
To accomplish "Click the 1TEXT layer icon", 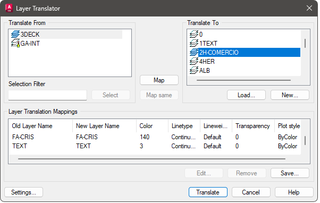I will coord(194,43).
